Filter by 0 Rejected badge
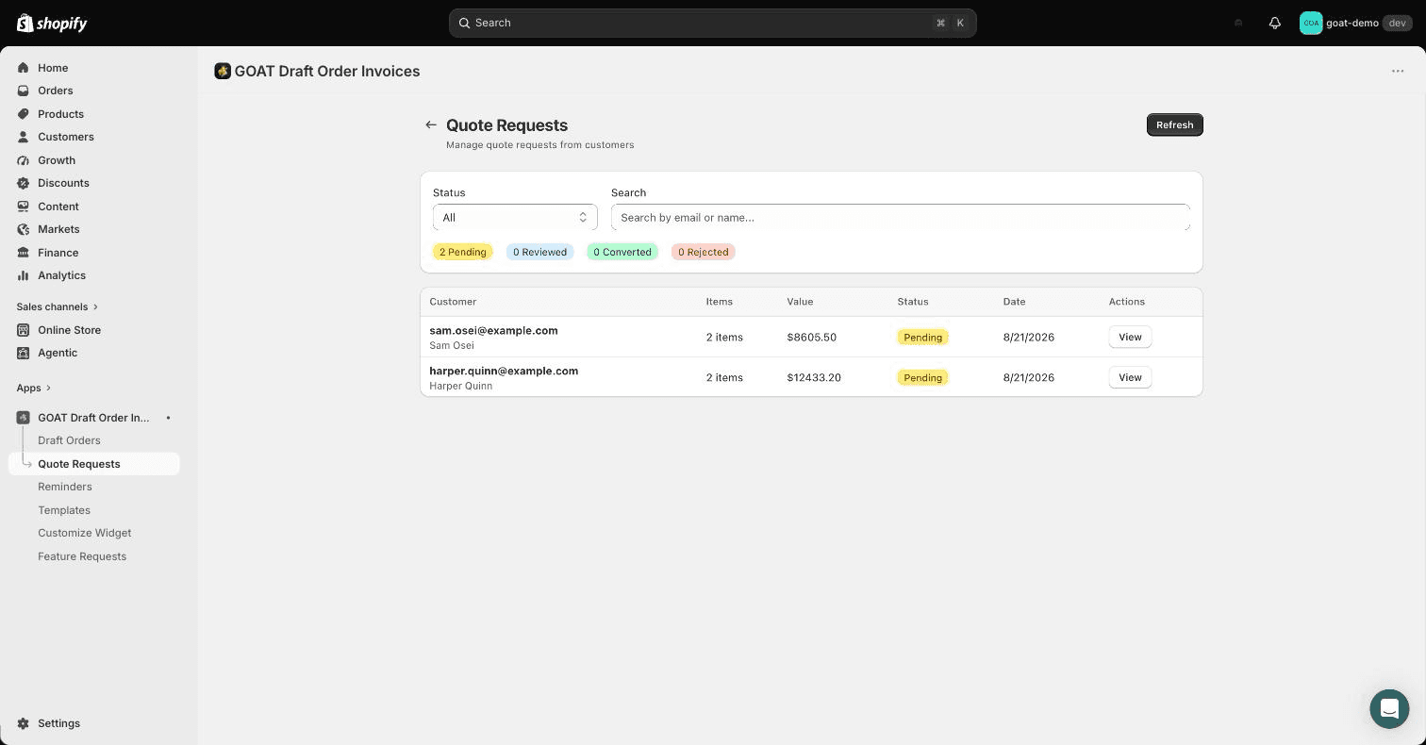The image size is (1426, 745). click(704, 252)
